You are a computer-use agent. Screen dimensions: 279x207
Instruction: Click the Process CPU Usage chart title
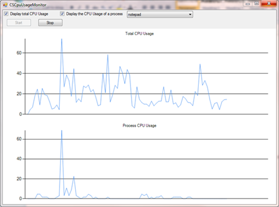pos(139,126)
